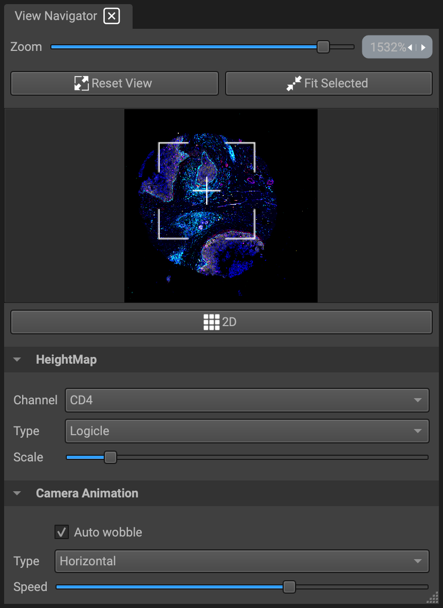Select the View Navigator tab
The height and width of the screenshot is (608, 443).
pyautogui.click(x=68, y=16)
